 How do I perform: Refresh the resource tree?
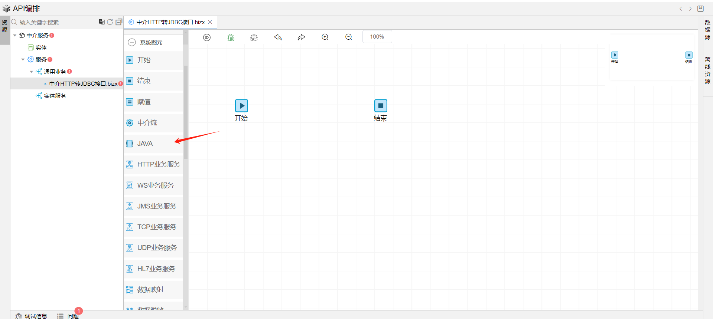click(x=110, y=22)
